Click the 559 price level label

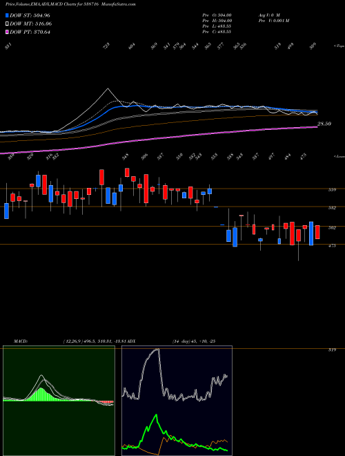[x=332, y=190]
